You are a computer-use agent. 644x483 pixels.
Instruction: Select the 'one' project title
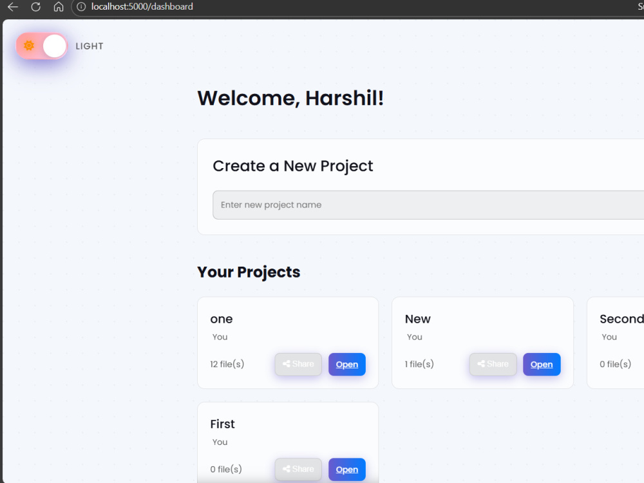tap(222, 319)
